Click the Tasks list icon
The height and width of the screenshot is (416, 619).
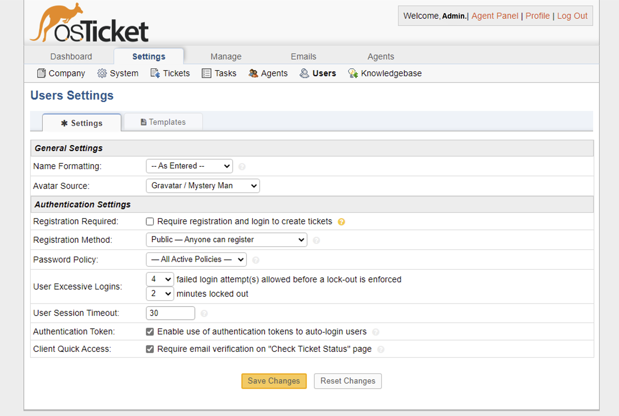[207, 73]
